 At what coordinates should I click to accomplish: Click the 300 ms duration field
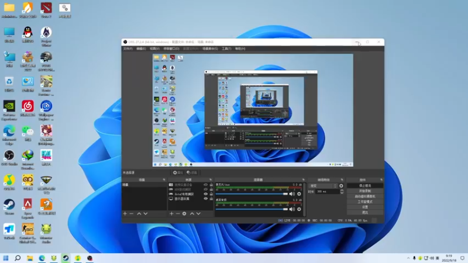(x=328, y=192)
